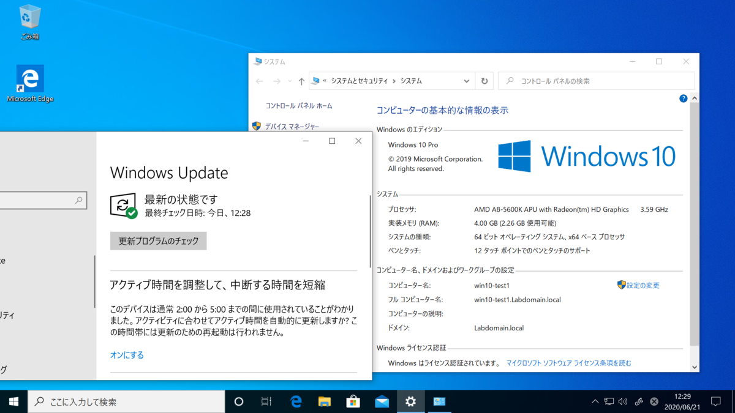Switch to Control Panel System taskbar item
Image resolution: width=735 pixels, height=413 pixels.
(x=439, y=401)
